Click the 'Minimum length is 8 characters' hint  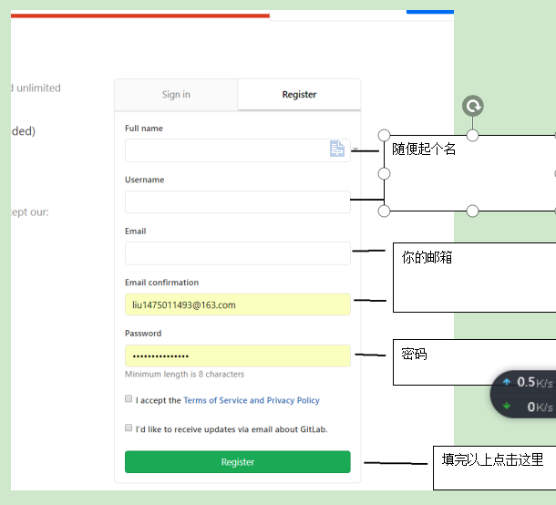(184, 374)
